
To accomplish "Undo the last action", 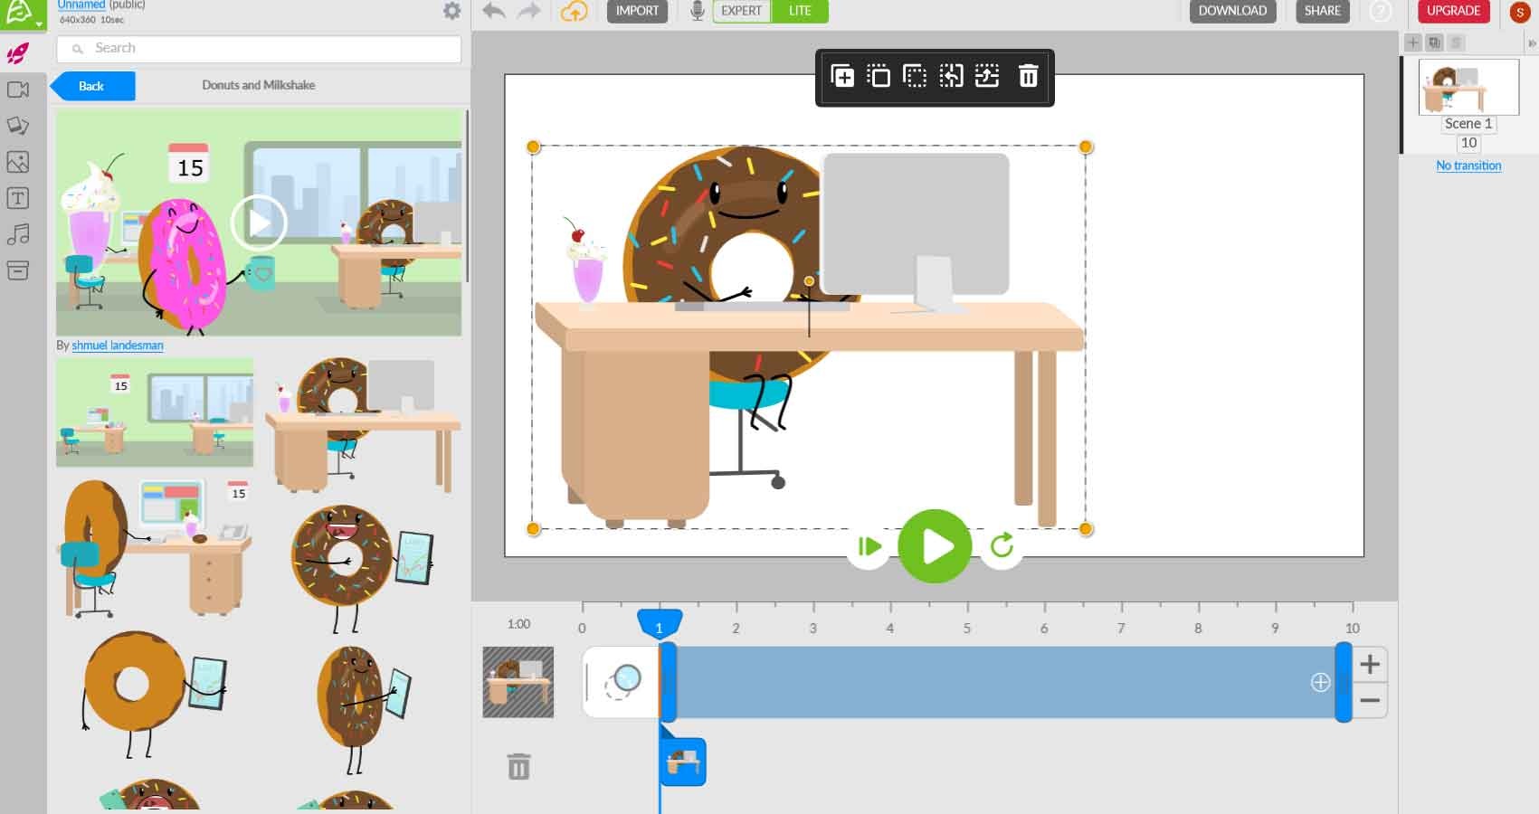I will (494, 11).
